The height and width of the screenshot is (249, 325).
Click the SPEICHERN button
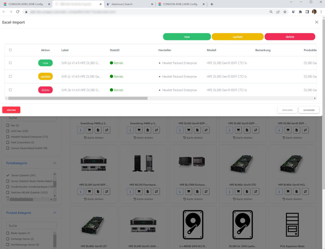point(288,110)
